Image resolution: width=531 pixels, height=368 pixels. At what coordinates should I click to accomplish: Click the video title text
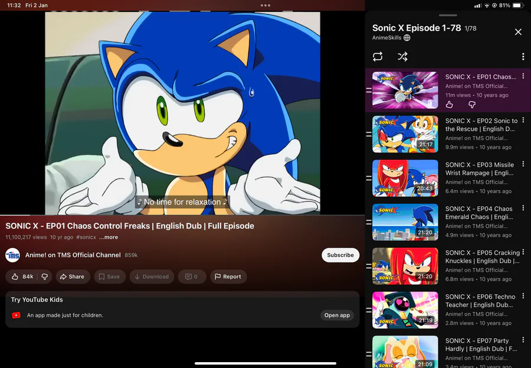tap(130, 226)
